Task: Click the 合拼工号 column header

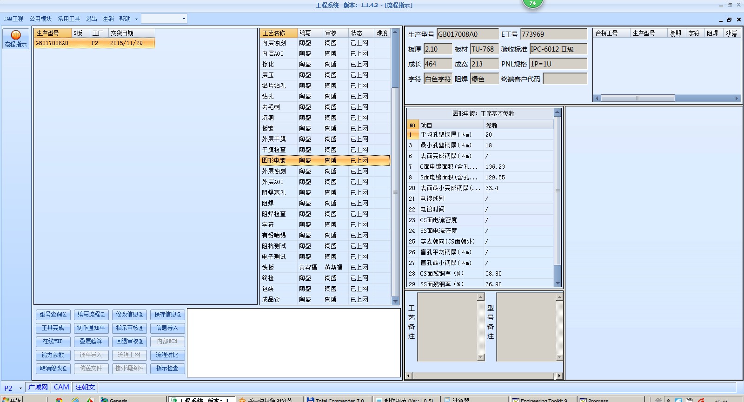Action: tap(611, 33)
